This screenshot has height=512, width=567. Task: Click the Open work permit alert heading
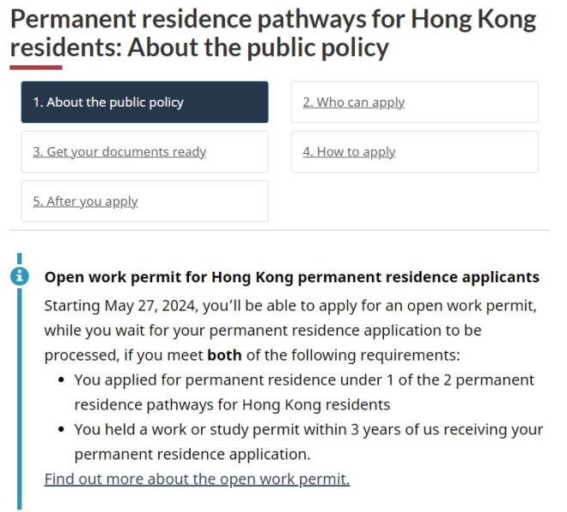(292, 277)
